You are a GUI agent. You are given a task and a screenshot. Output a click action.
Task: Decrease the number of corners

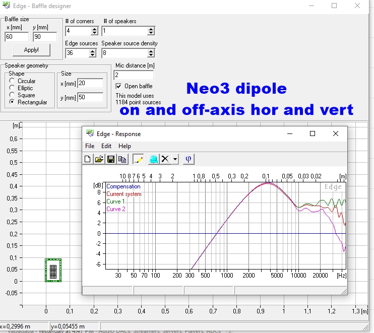click(94, 33)
